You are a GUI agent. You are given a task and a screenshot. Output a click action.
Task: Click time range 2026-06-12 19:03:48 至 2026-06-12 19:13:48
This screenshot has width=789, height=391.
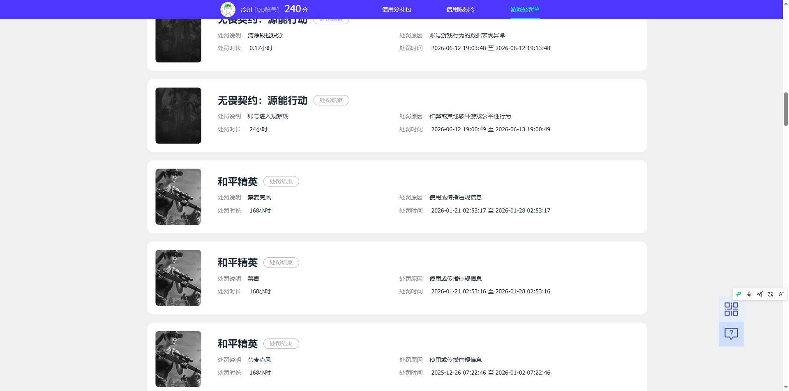491,48
